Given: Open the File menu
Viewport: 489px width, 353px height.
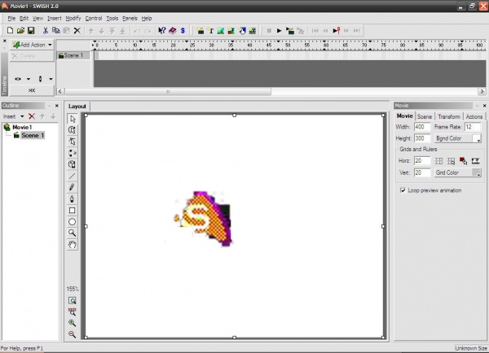Looking at the screenshot, I should (11, 19).
